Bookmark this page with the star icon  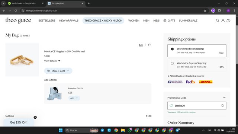pyautogui.click(x=205, y=11)
